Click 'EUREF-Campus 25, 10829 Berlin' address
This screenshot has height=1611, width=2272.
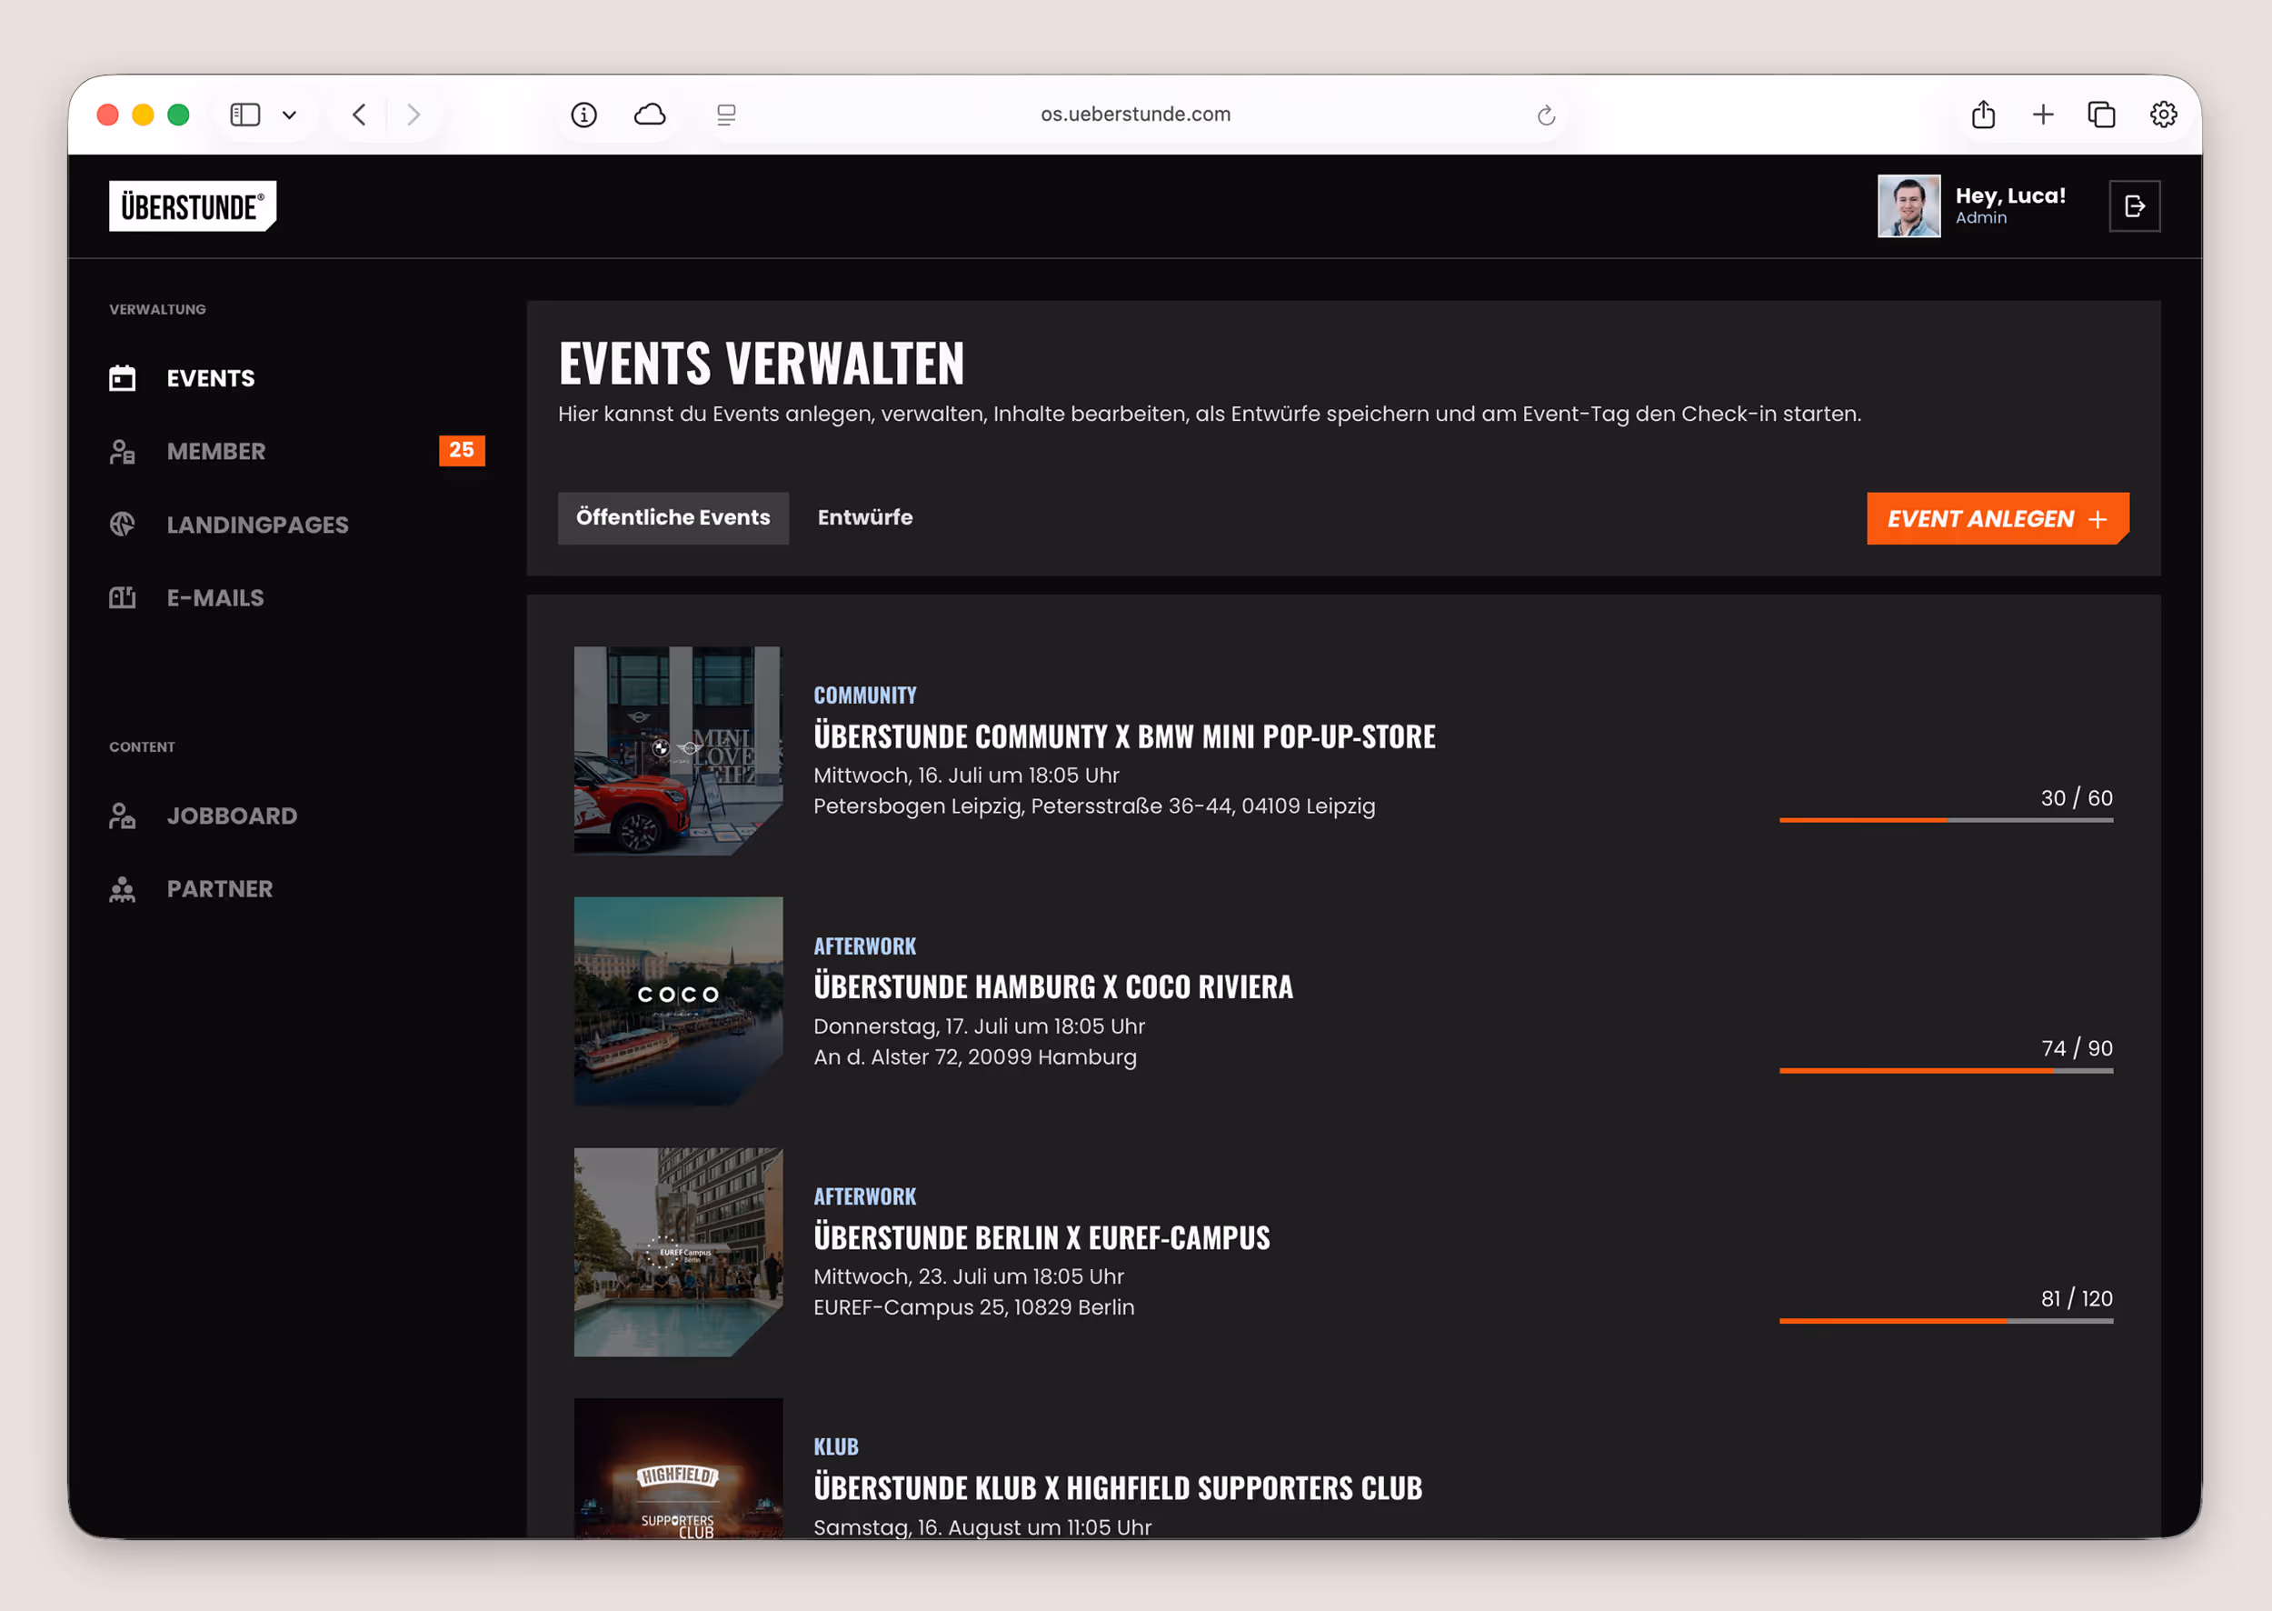(974, 1306)
